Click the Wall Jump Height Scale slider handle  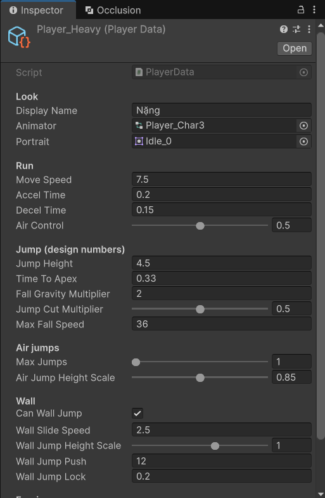tap(215, 446)
